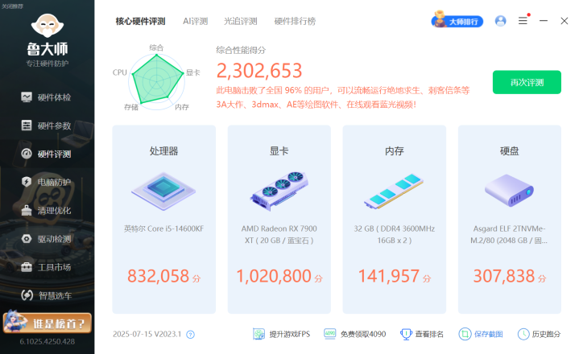Screen dimensions: 579x354
Task: Click the 智慧选车 icon
Action: 27,295
